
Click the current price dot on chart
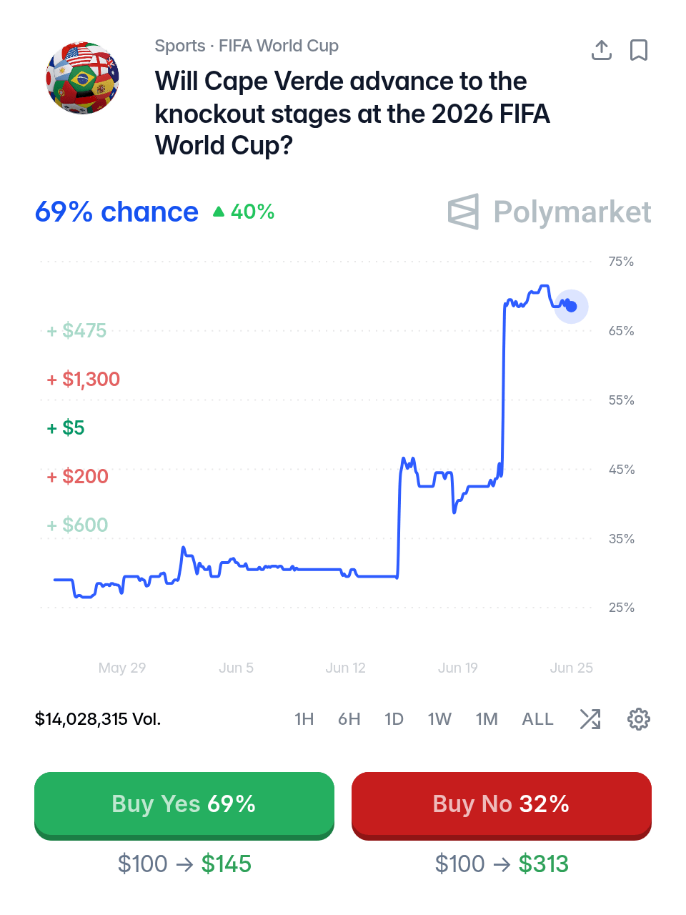point(571,307)
